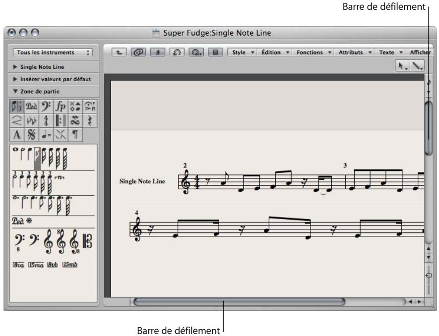Select the bass clef with 8 below
The width and height of the screenshot is (439, 336).
point(19,242)
